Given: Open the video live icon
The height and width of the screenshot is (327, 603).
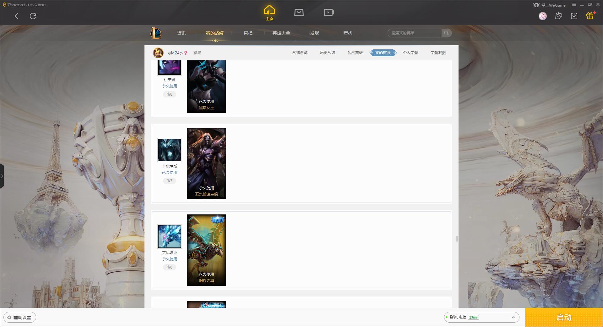Looking at the screenshot, I should click(329, 13).
